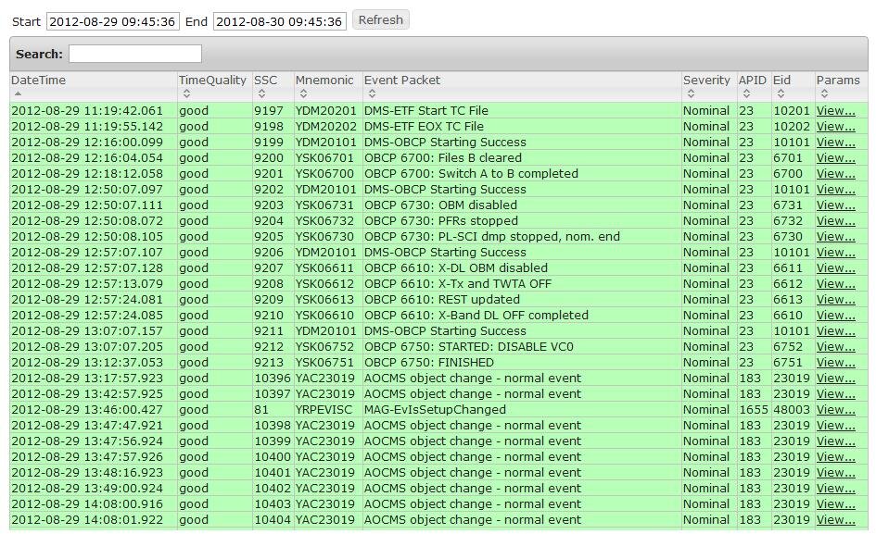Click mnemonic YSK06700
The height and width of the screenshot is (534, 876).
coord(324,174)
